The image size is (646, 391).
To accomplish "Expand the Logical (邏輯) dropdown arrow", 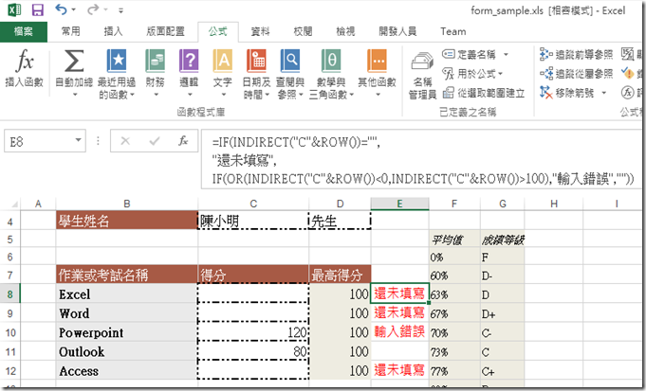I will [x=190, y=95].
